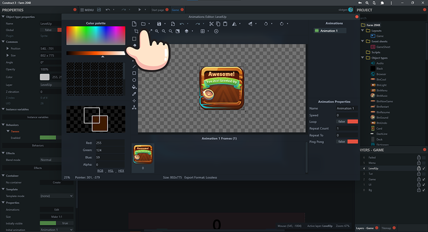Click Create container button
428x232 pixels.
tap(57, 183)
